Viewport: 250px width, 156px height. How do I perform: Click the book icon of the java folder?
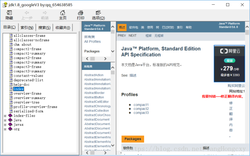pos(10,120)
